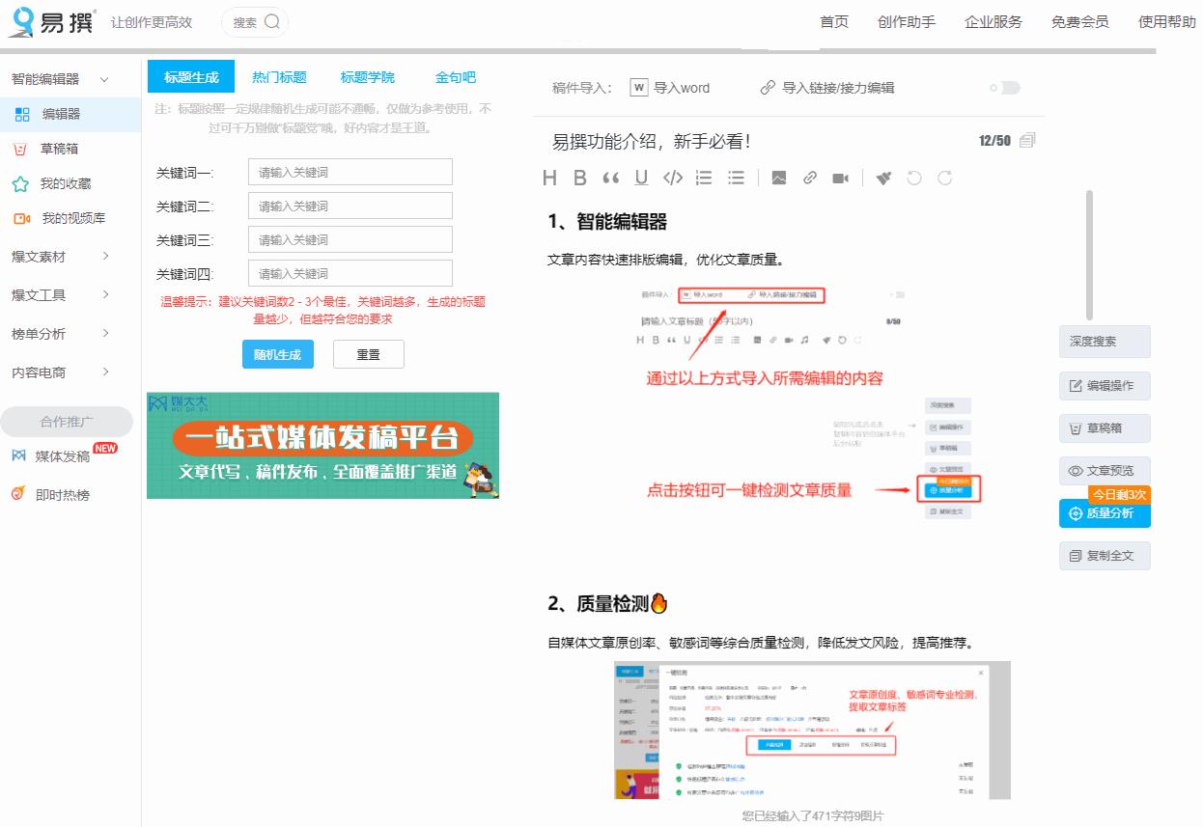Click the editor's vertical scrollbar thumb
Image resolution: width=1203 pixels, height=827 pixels.
[1090, 255]
